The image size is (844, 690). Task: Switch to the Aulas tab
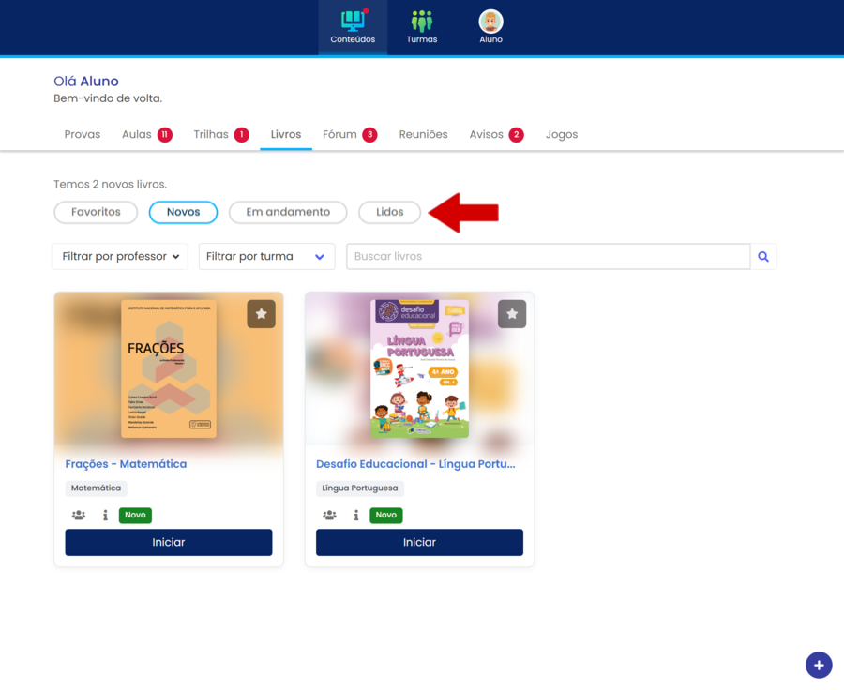(x=137, y=135)
